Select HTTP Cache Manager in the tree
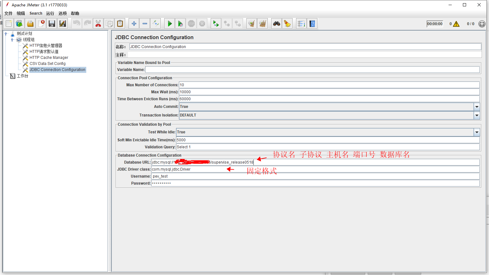The height and width of the screenshot is (275, 489). [x=49, y=58]
